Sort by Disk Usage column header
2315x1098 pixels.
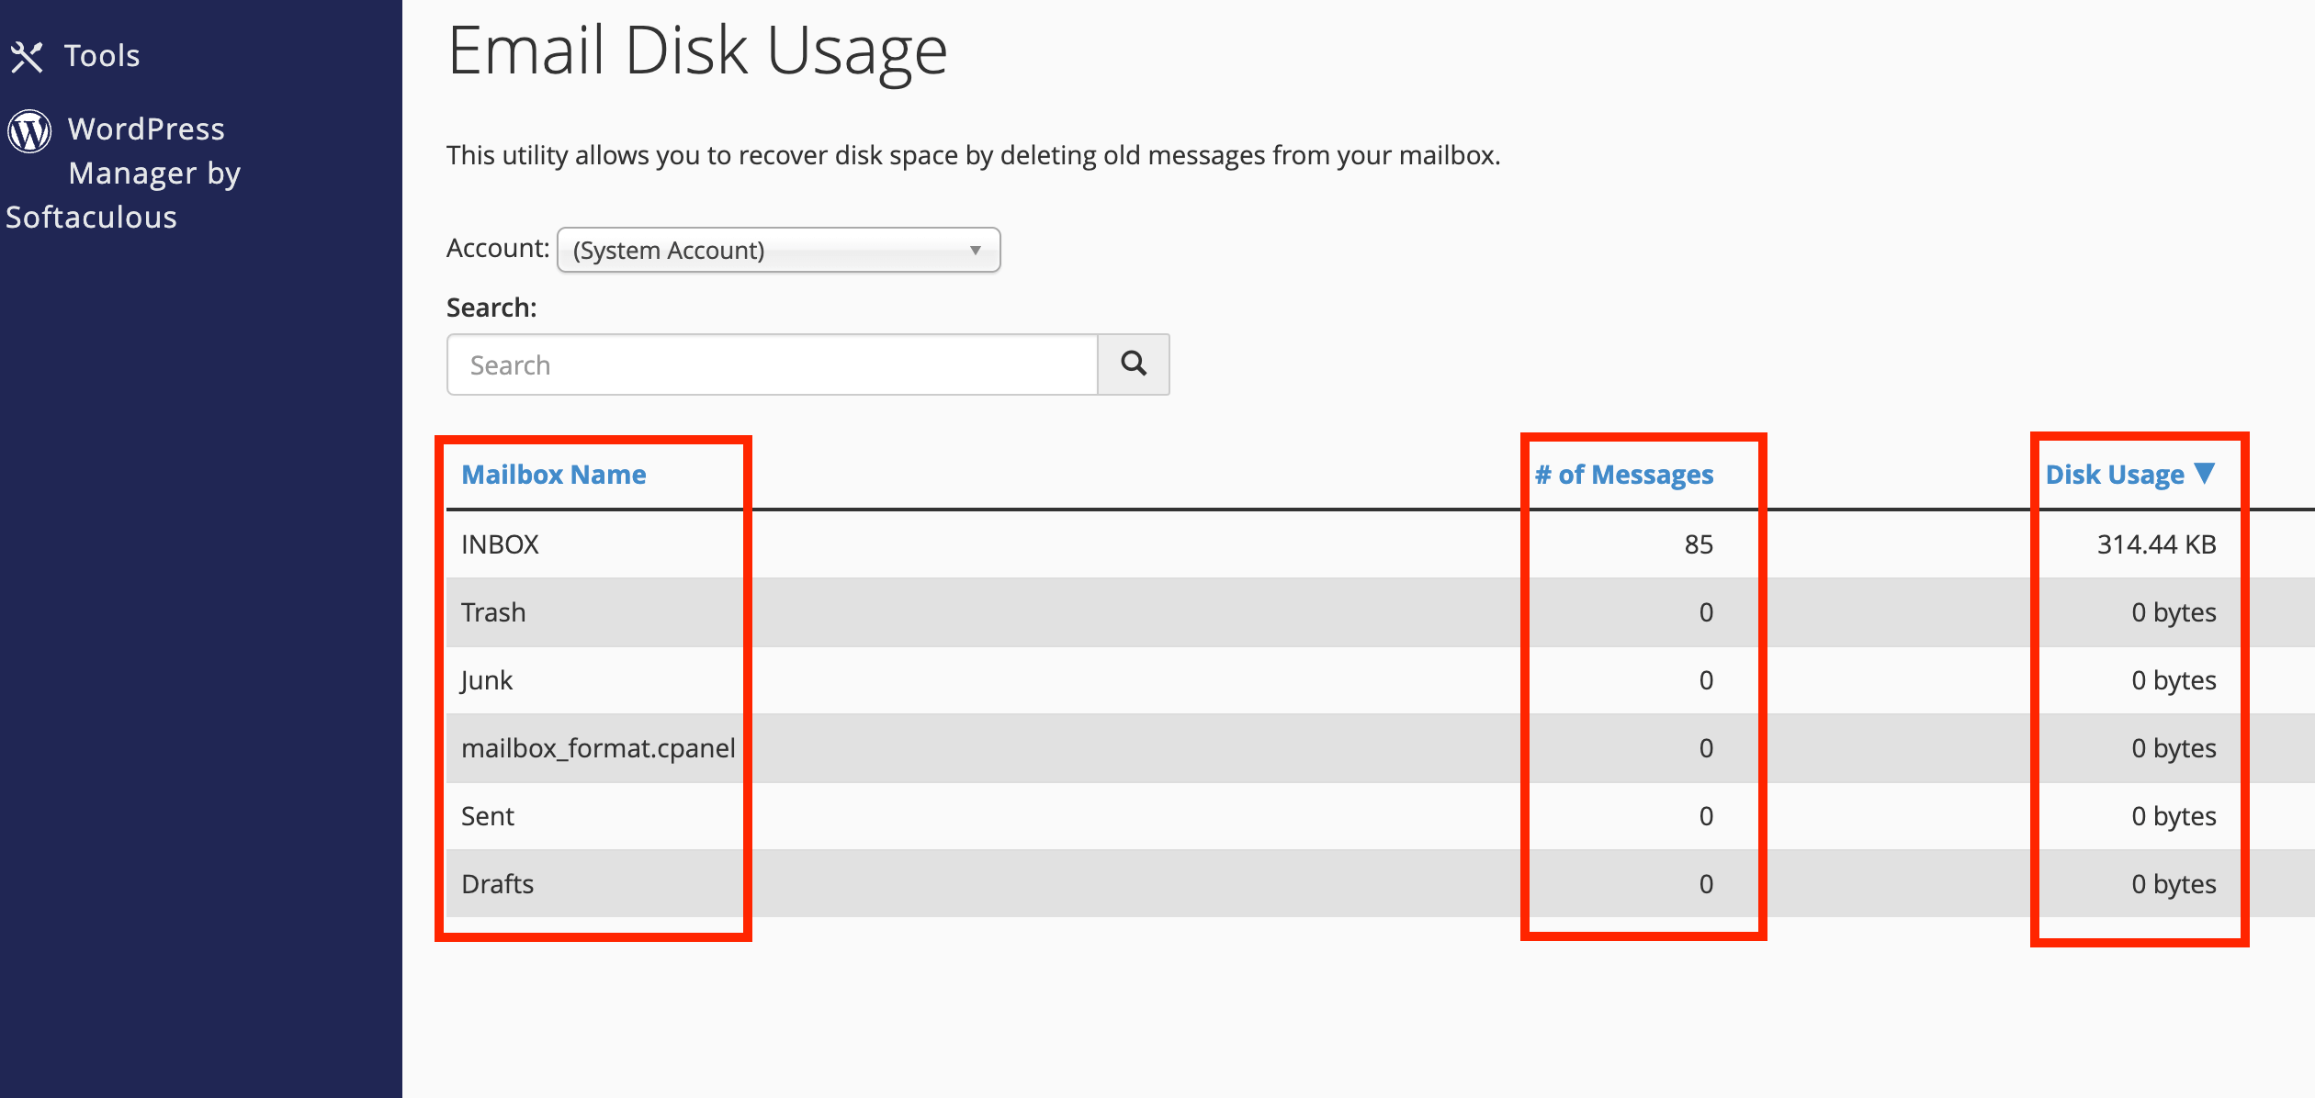click(x=2115, y=475)
